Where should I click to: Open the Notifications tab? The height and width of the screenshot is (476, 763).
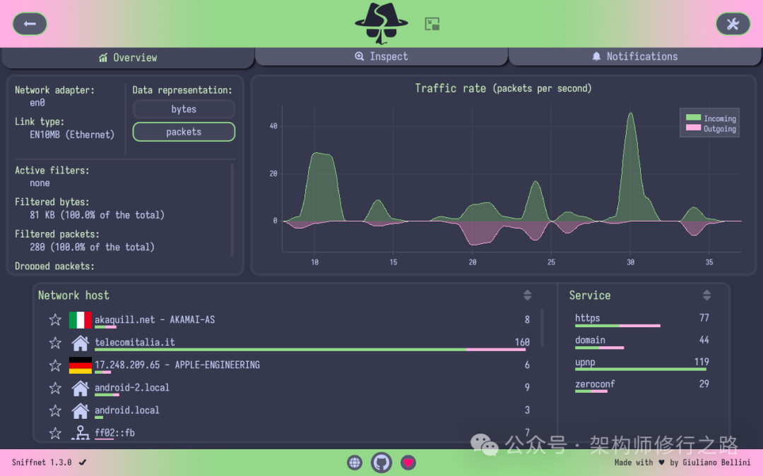point(634,56)
